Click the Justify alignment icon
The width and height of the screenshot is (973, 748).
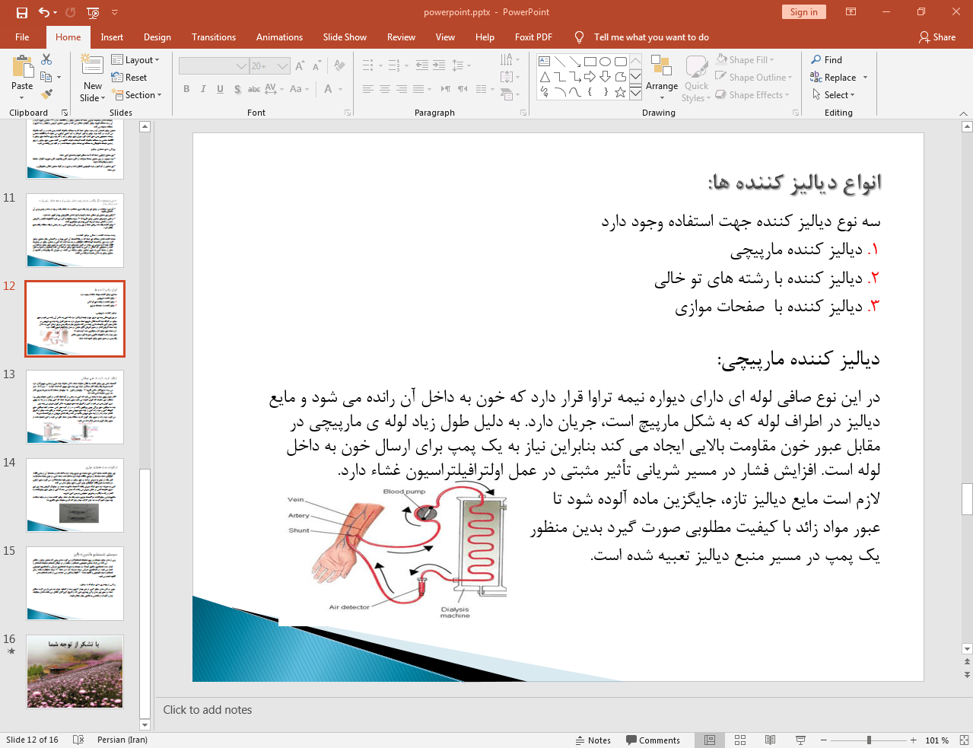418,89
